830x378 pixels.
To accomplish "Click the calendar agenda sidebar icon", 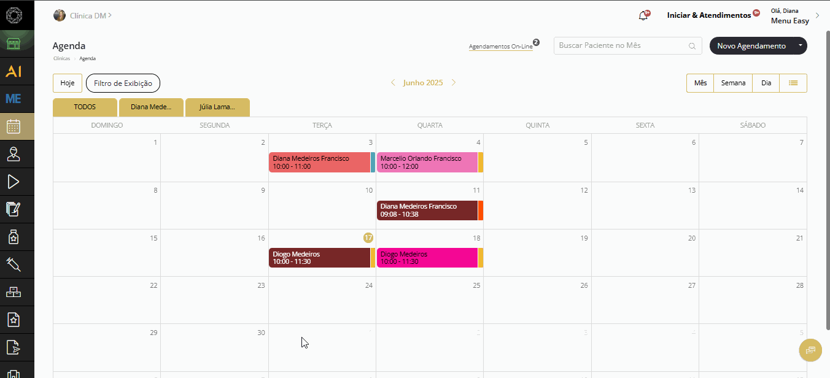I will 14,126.
